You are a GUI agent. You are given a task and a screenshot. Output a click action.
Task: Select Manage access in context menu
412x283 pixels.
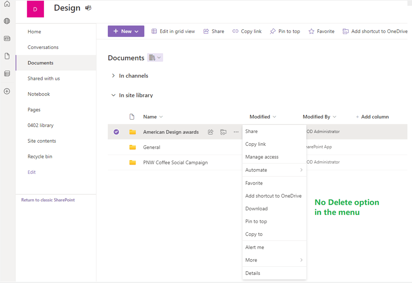pyautogui.click(x=274, y=157)
